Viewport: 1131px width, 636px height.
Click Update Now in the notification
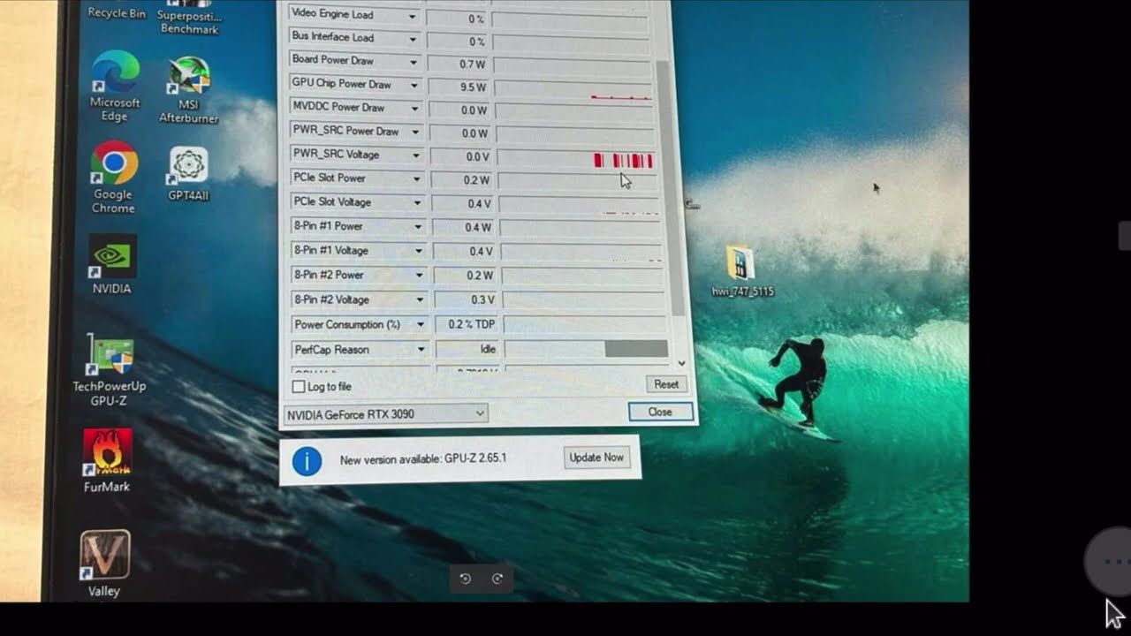click(x=596, y=458)
